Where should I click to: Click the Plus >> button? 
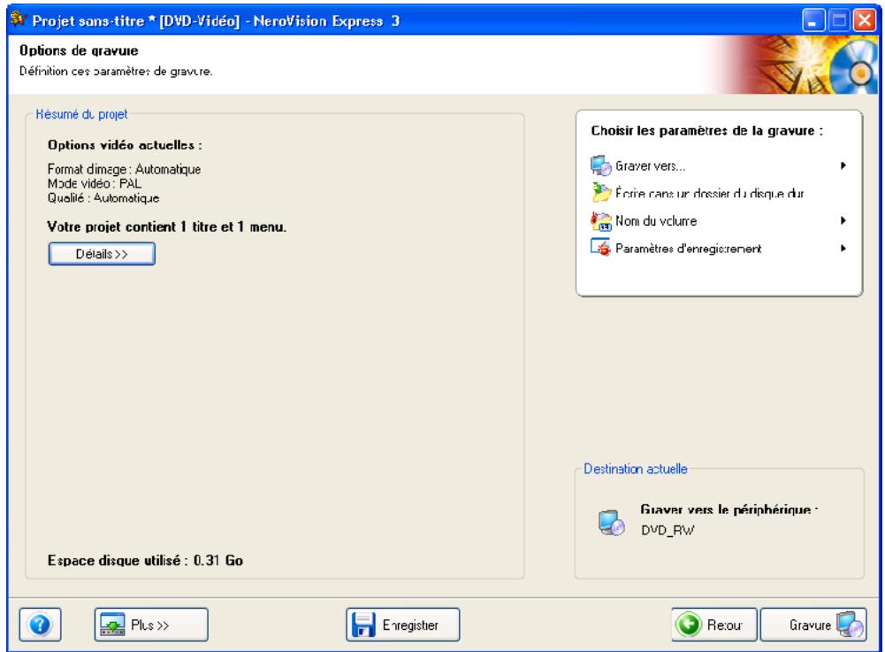click(151, 625)
